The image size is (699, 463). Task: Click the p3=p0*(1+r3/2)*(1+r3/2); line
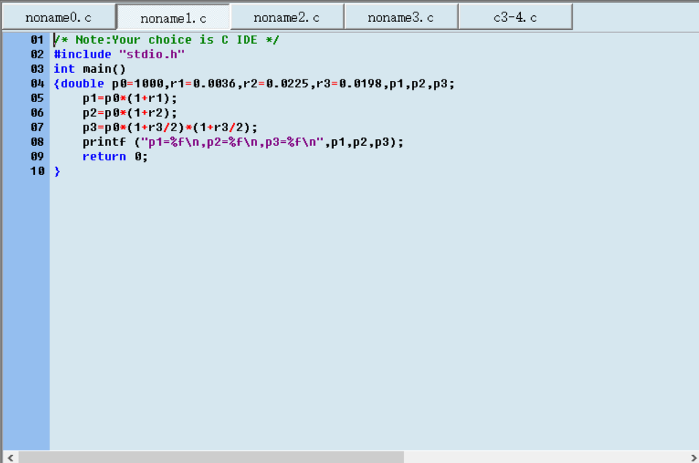tap(170, 128)
